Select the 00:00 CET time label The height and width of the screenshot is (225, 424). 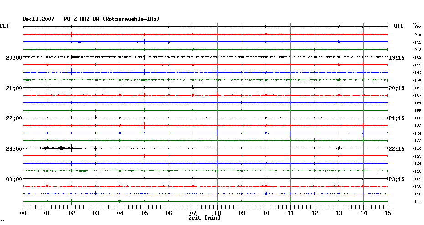[14, 179]
